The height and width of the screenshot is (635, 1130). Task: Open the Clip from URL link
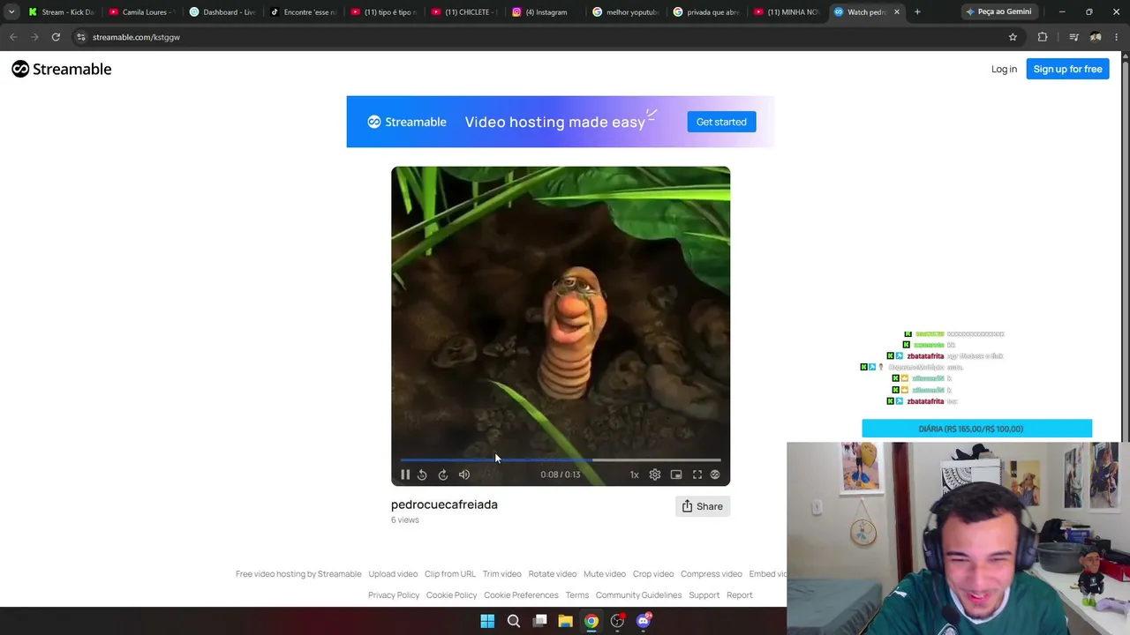tap(450, 574)
